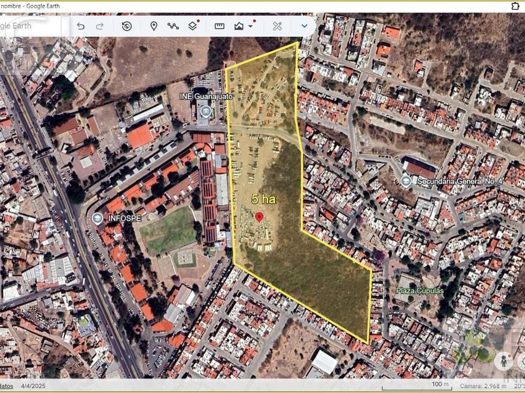Click the Undo arrow in toolbar

click(81, 26)
